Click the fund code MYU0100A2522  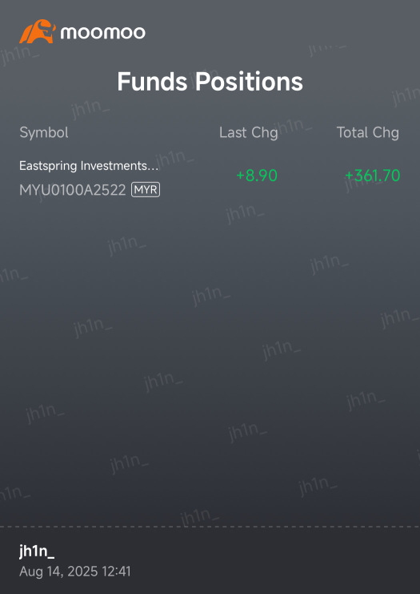coord(73,190)
